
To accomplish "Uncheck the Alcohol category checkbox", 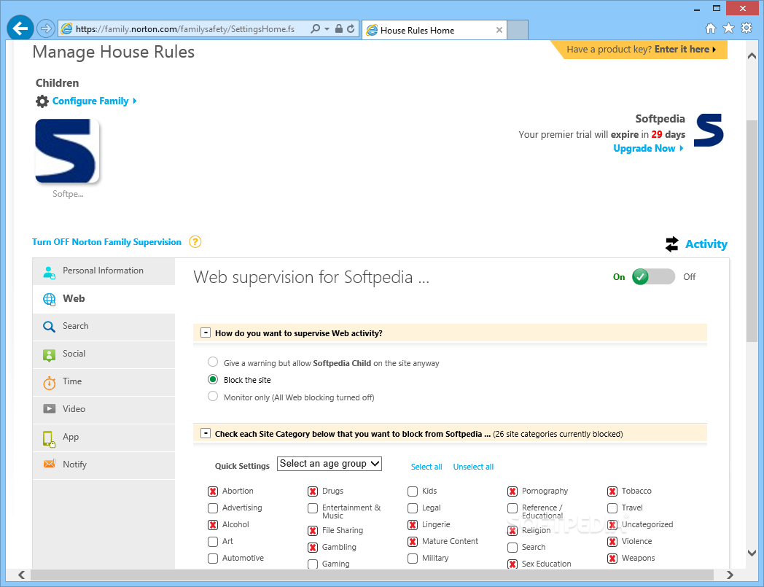I will pos(213,525).
